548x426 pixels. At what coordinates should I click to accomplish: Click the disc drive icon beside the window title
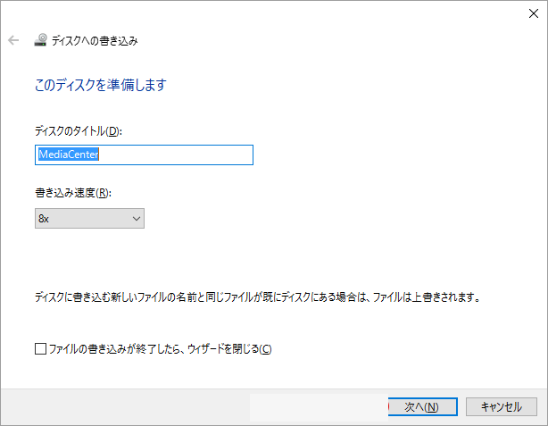pos(40,40)
